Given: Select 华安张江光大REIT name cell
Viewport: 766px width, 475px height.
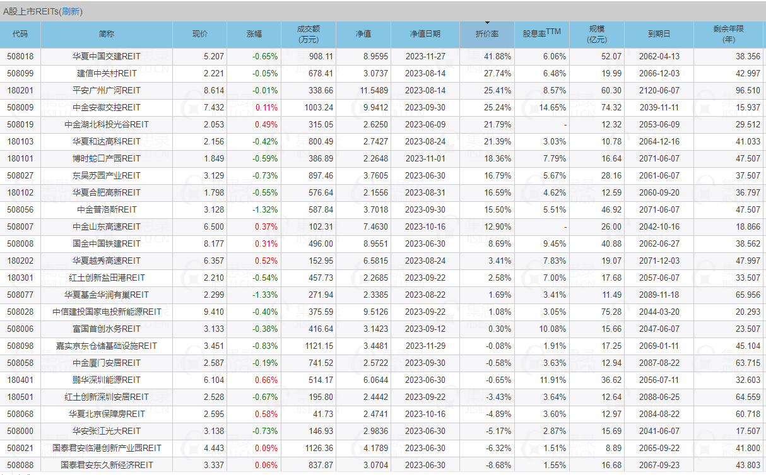Looking at the screenshot, I should pos(107,431).
